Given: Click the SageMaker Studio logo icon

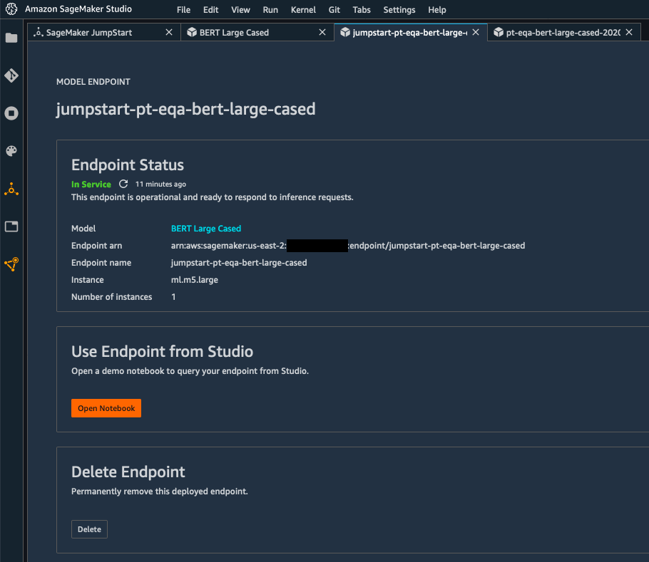Looking at the screenshot, I should pos(11,10).
